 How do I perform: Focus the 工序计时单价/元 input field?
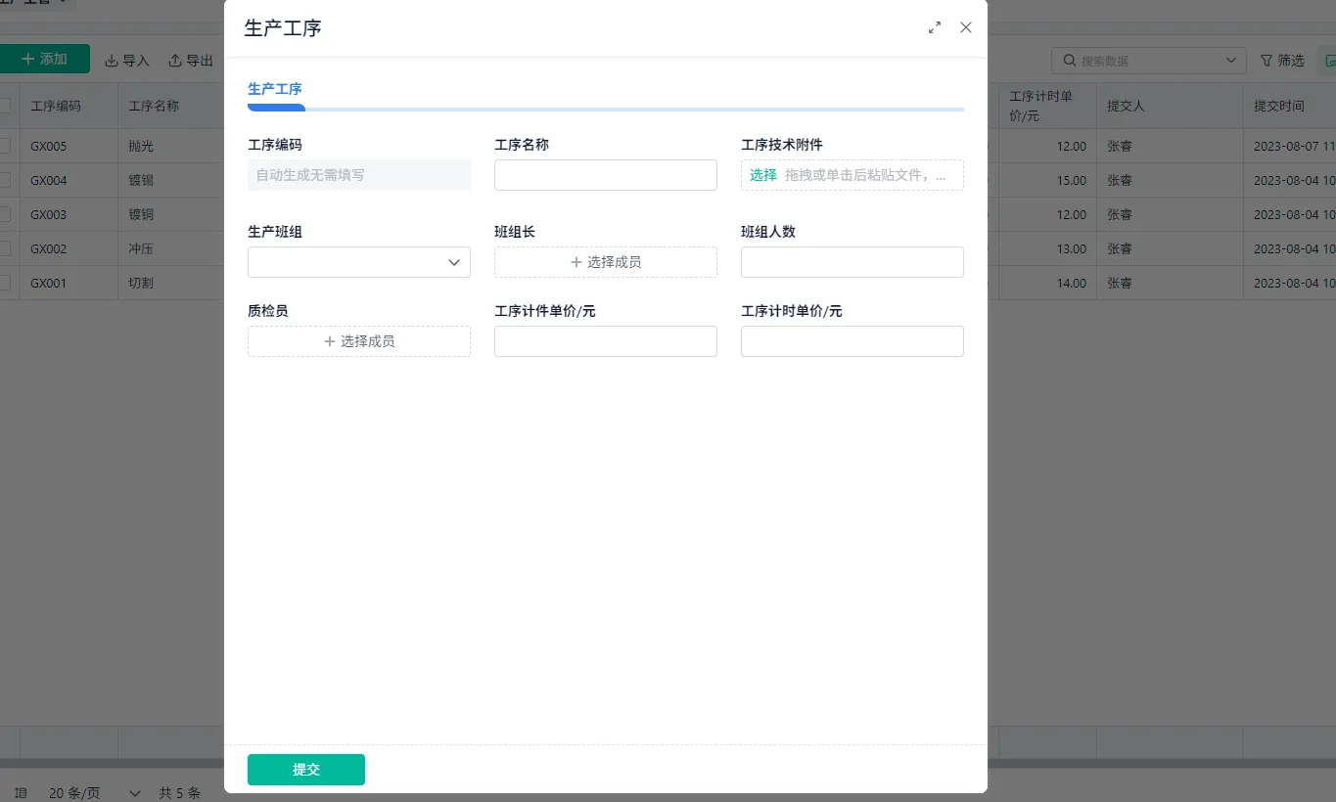[852, 341]
